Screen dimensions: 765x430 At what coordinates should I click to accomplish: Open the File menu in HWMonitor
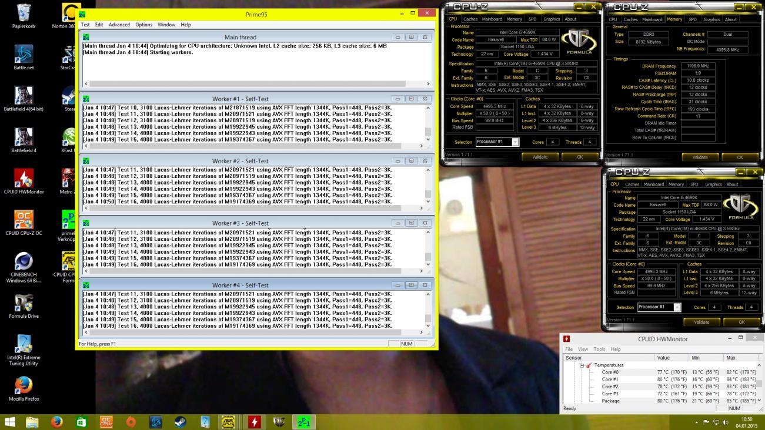(x=569, y=349)
